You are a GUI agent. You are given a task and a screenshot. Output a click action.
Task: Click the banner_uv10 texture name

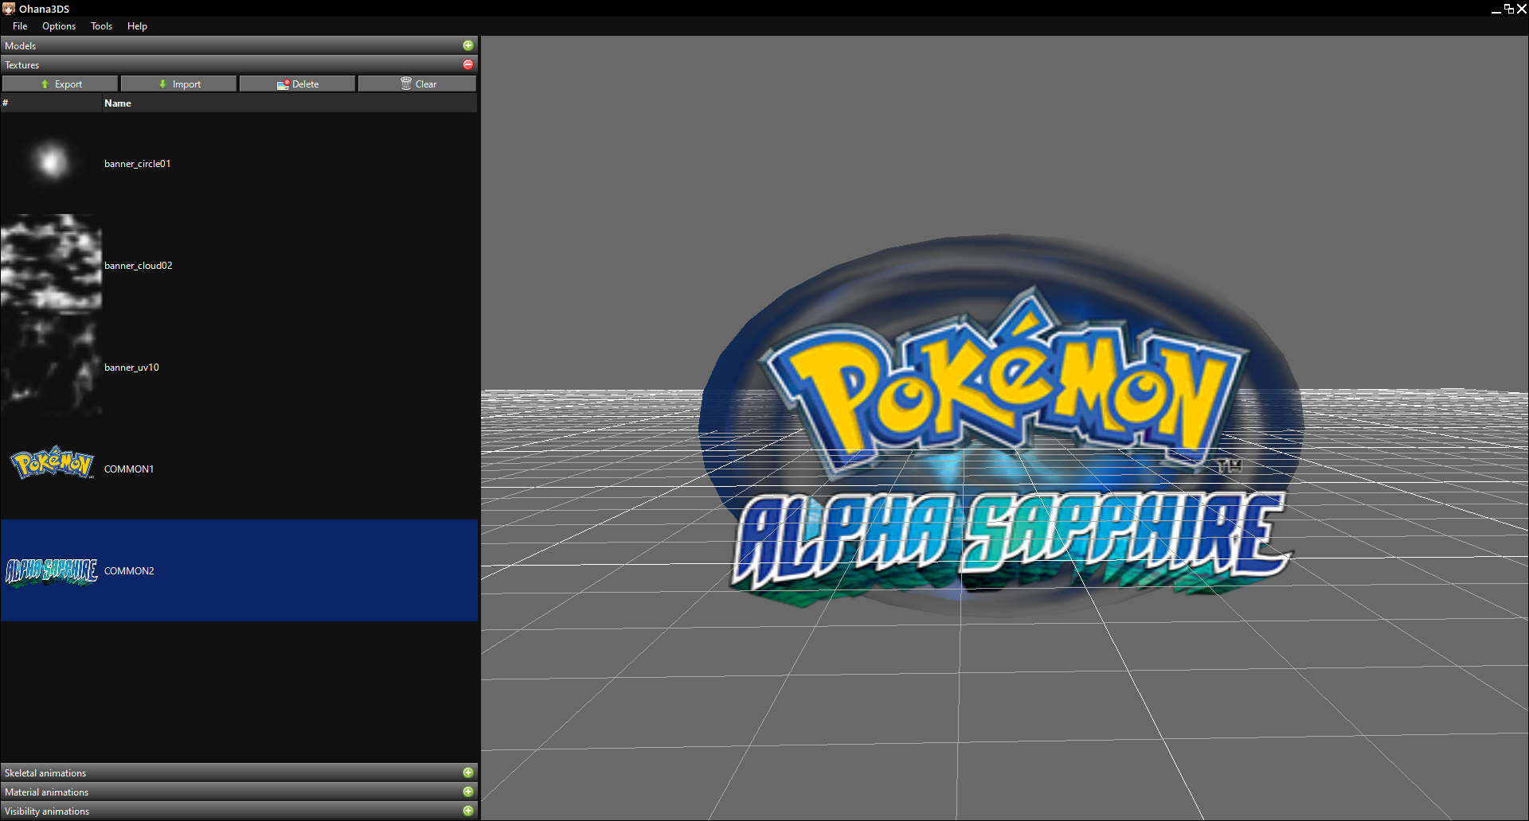(131, 368)
